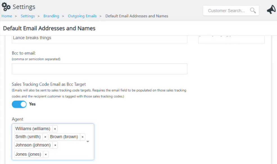This screenshot has height=164, width=277.
Task: Select the Williams (williams) agent chip
Action: click(x=33, y=129)
